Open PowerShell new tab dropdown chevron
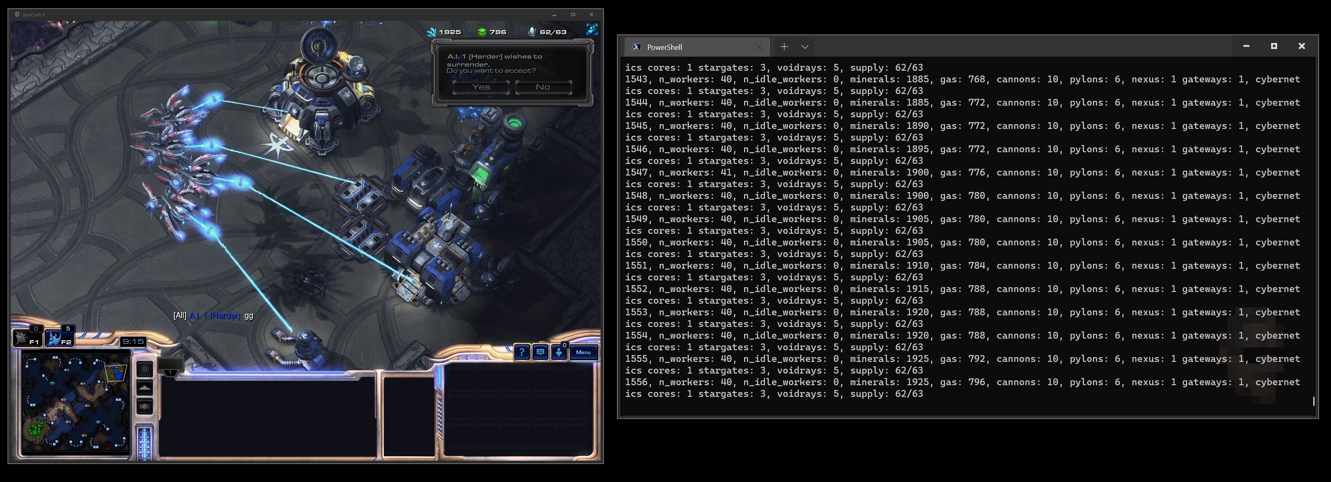1331x482 pixels. 804,47
